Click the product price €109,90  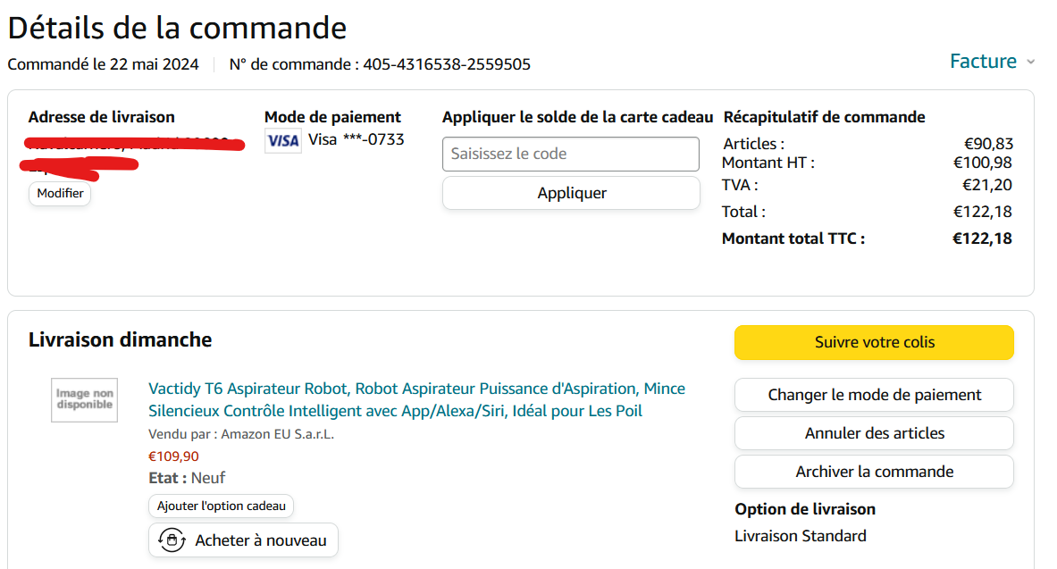tap(173, 456)
